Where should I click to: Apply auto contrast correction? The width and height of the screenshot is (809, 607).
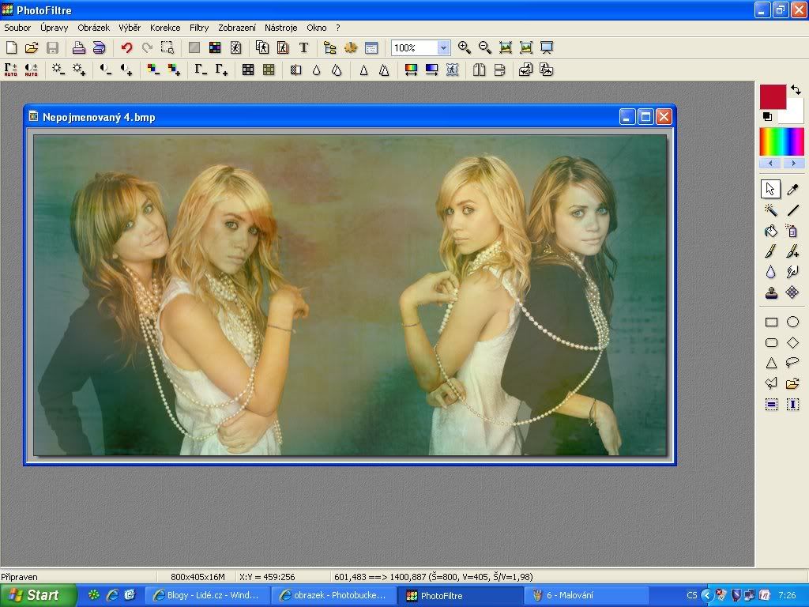(x=31, y=70)
